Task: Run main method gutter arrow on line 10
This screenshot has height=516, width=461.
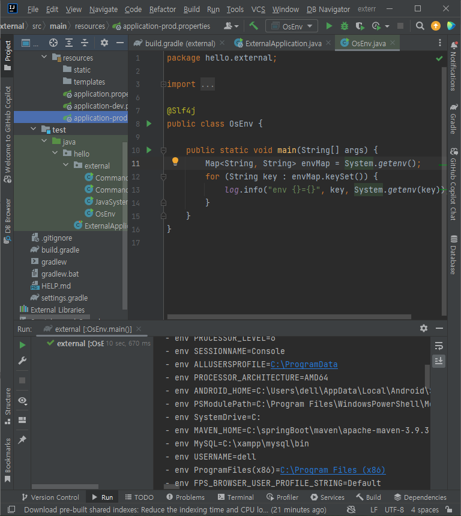Action: (149, 150)
